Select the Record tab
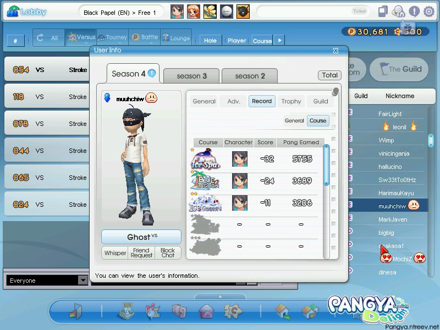The height and width of the screenshot is (330, 440). pyautogui.click(x=262, y=101)
